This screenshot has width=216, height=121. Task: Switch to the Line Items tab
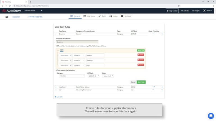(x=89, y=16)
